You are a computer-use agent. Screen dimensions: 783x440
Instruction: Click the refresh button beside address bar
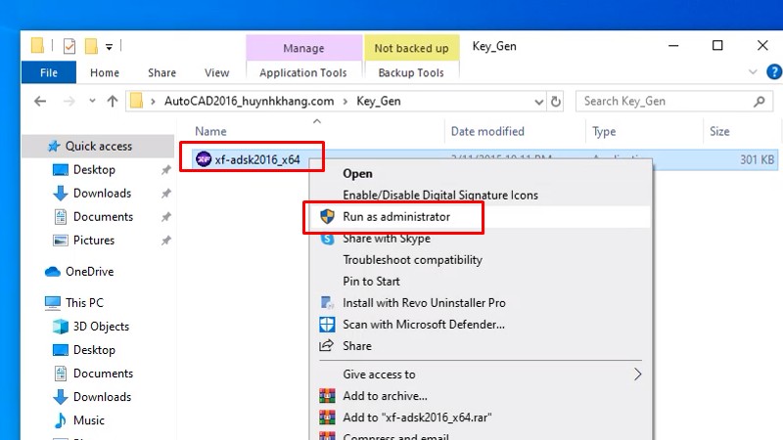556,101
